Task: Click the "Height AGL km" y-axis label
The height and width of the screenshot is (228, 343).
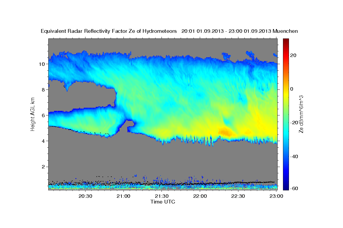Action: point(33,114)
